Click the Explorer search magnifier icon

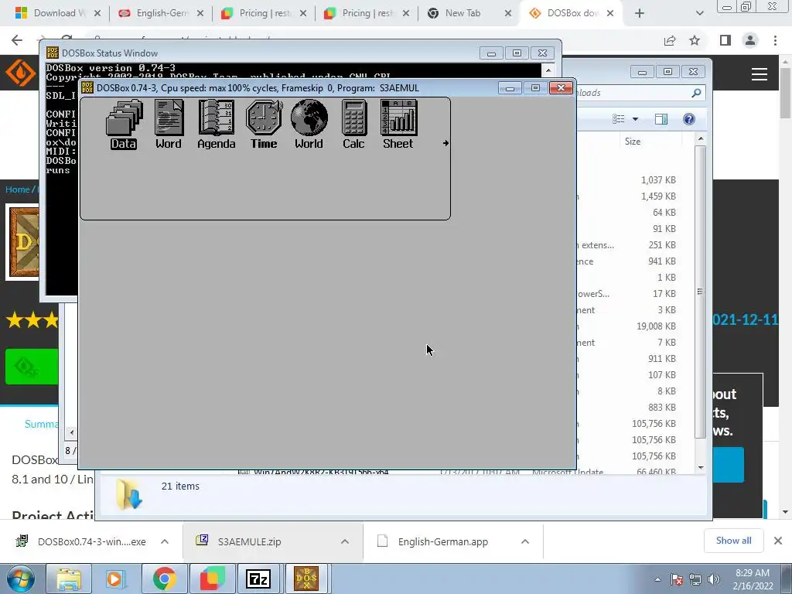tap(696, 93)
